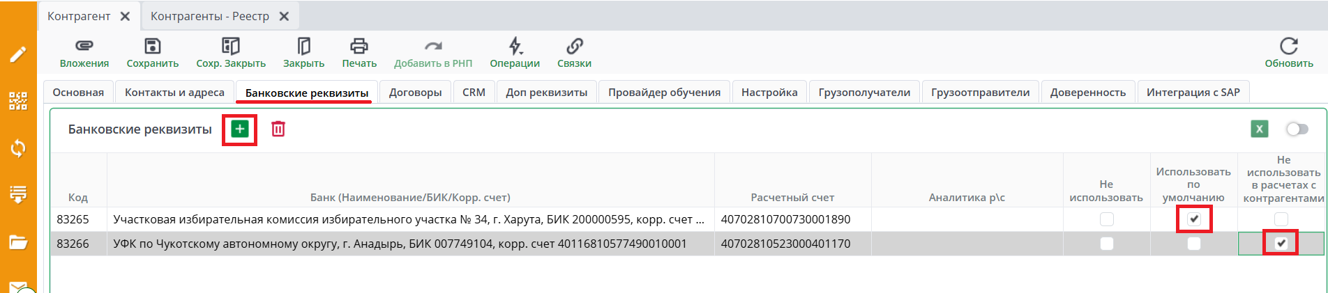Click Сохр. Закрыть toolbar icon
Screen dimensions: 1328x293
(230, 47)
